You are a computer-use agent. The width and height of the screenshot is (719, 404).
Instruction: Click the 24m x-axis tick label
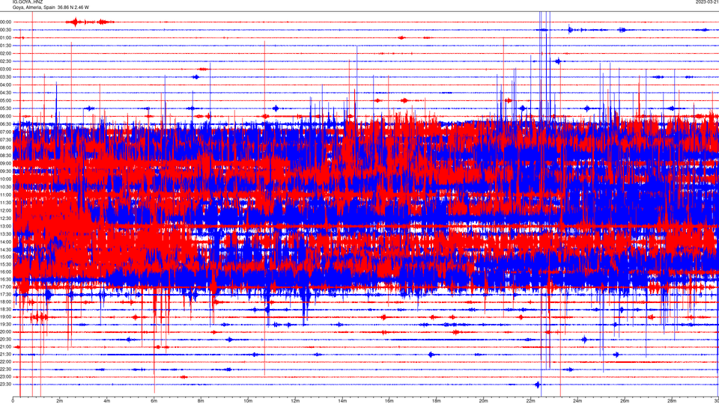(577, 401)
